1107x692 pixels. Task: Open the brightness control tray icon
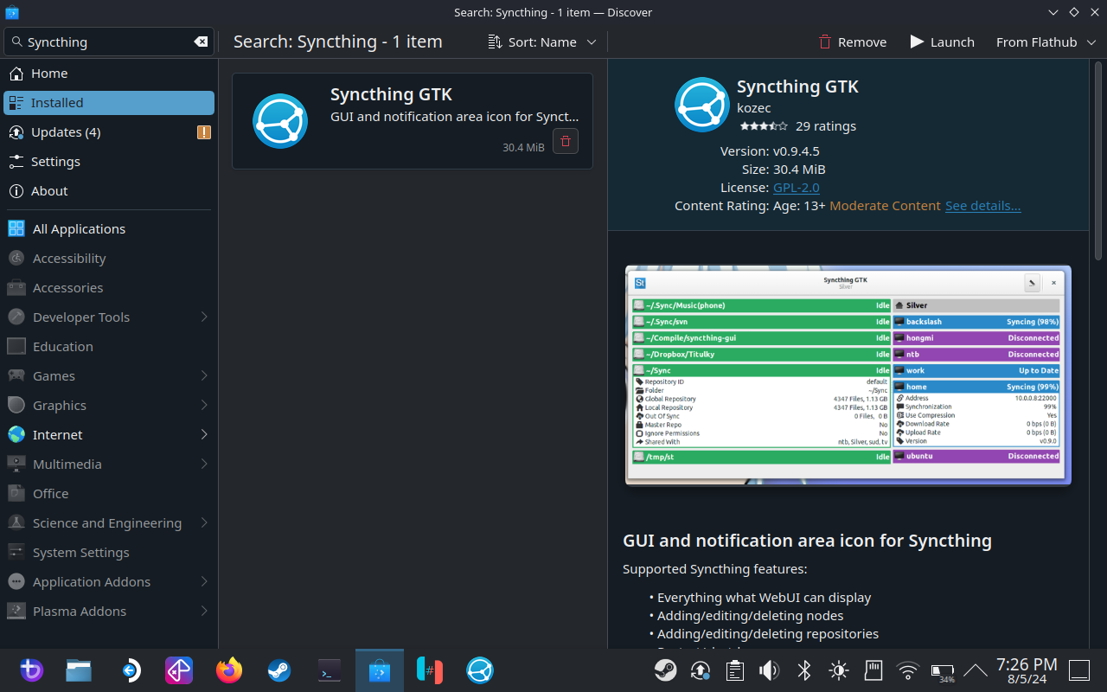[839, 670]
